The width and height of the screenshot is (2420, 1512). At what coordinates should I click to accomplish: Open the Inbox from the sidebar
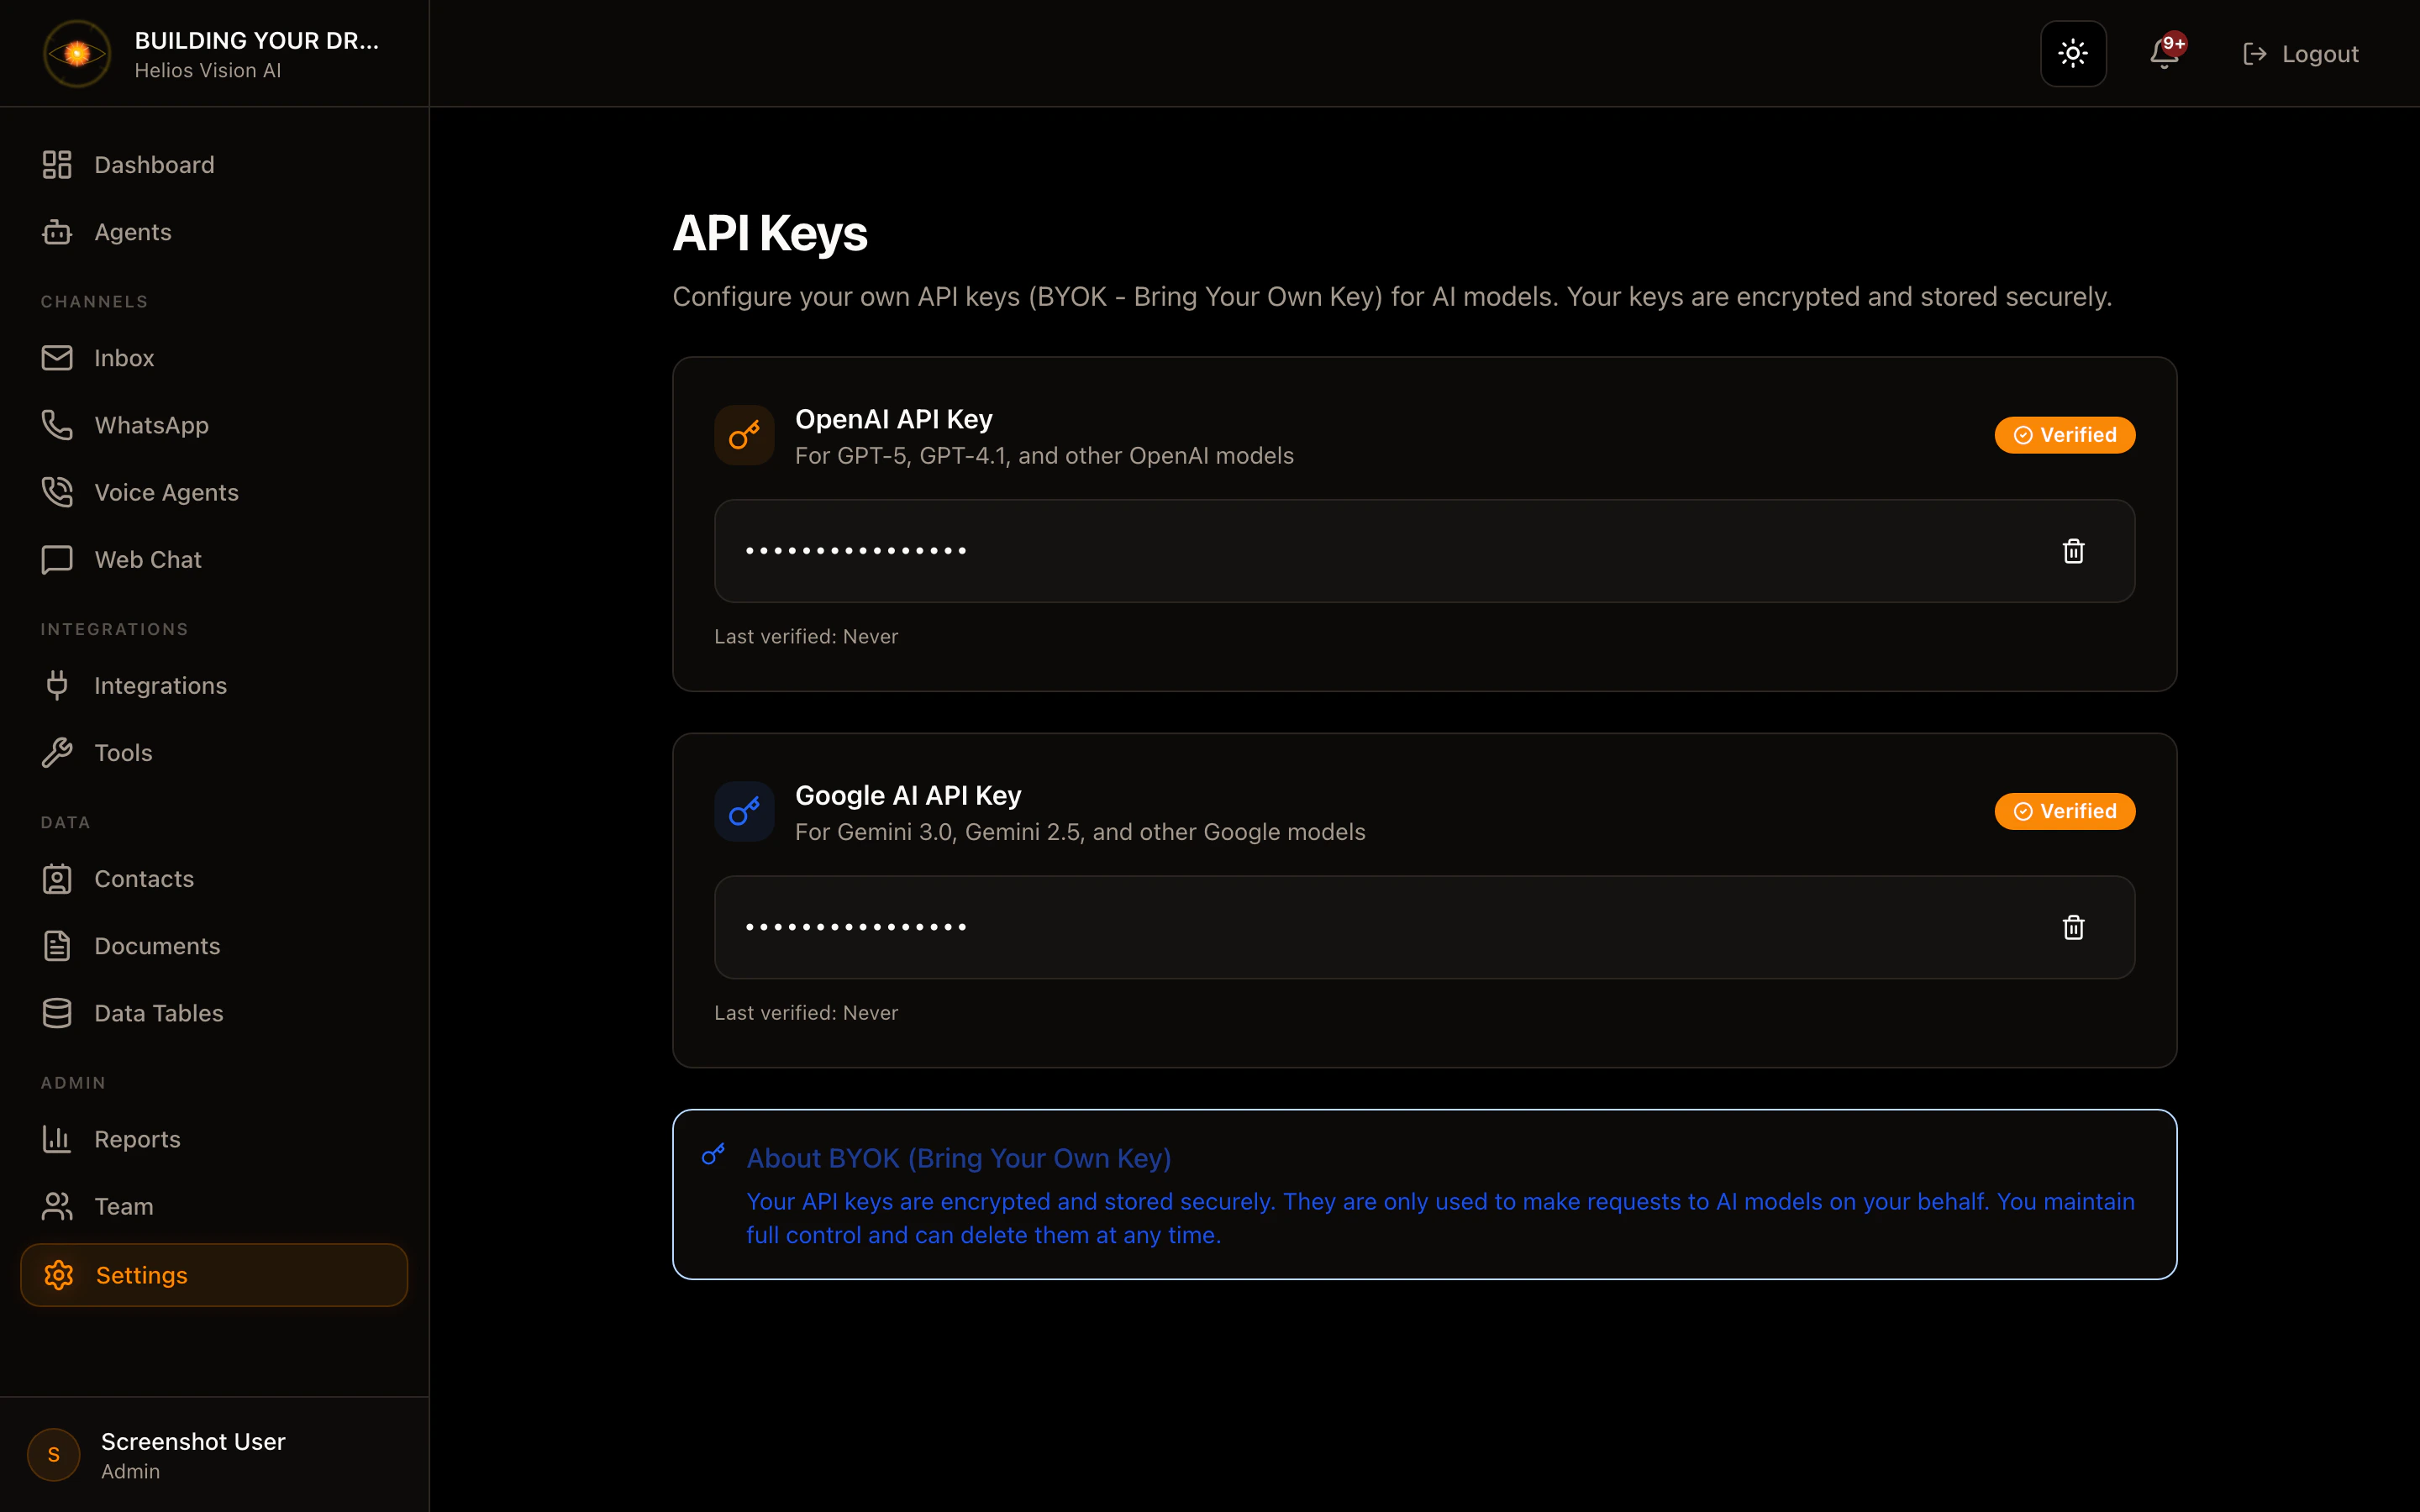[x=124, y=357]
